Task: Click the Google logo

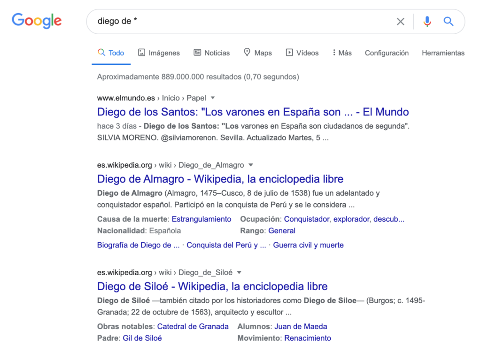Action: 37,21
